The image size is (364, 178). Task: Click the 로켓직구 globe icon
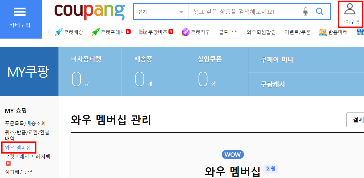(186, 32)
